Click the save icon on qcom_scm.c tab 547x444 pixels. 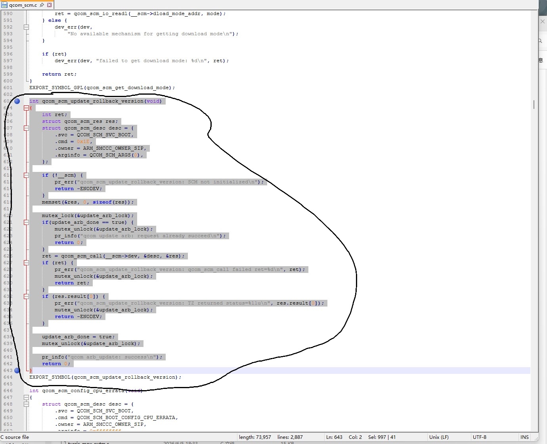point(4,5)
